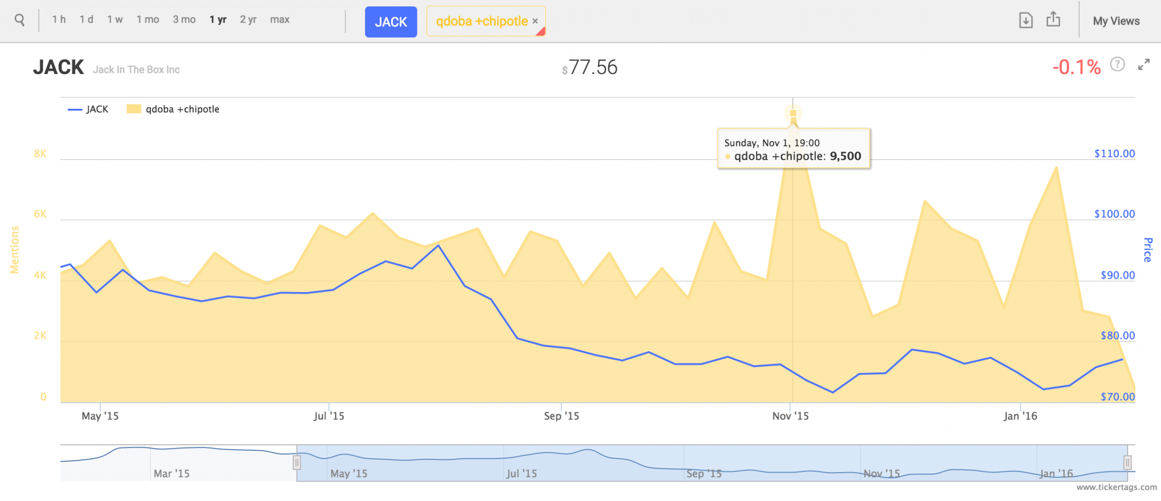Grab the left navigator range handle
Screen dimensions: 1161x501
click(297, 463)
